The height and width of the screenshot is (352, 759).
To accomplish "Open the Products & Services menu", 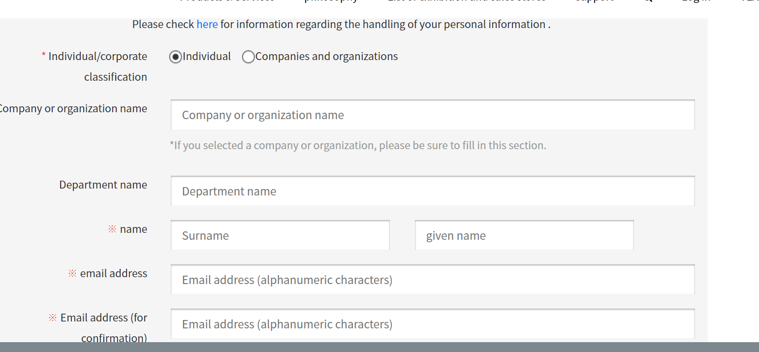I will click(227, 1).
